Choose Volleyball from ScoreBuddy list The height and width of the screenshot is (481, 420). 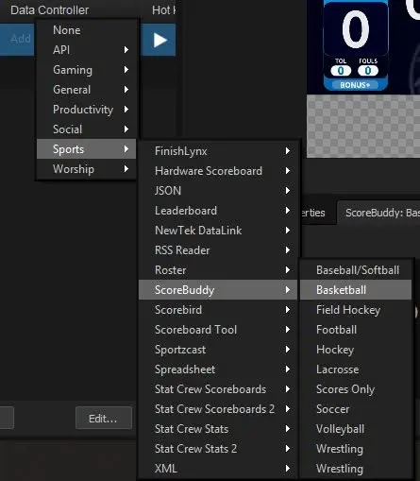tap(356, 429)
